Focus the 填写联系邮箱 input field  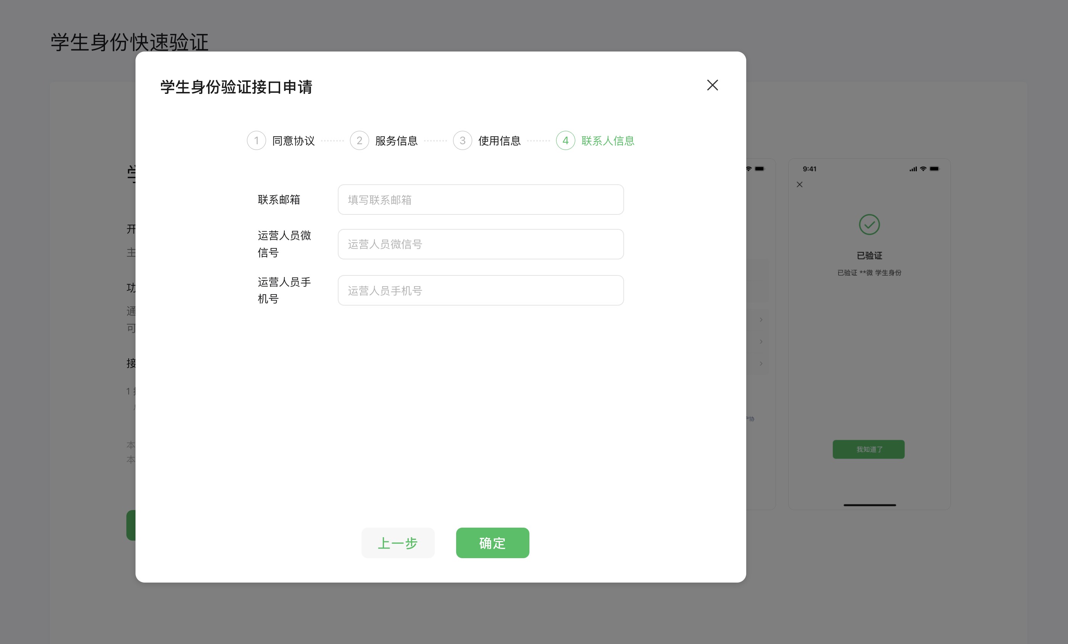[x=480, y=200]
